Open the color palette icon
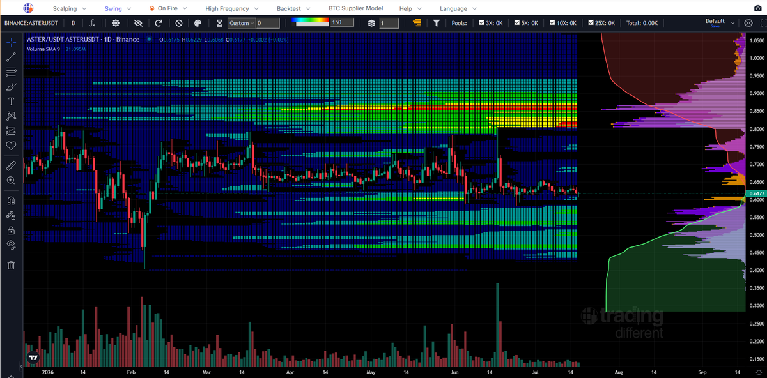767x378 pixels. coord(198,23)
